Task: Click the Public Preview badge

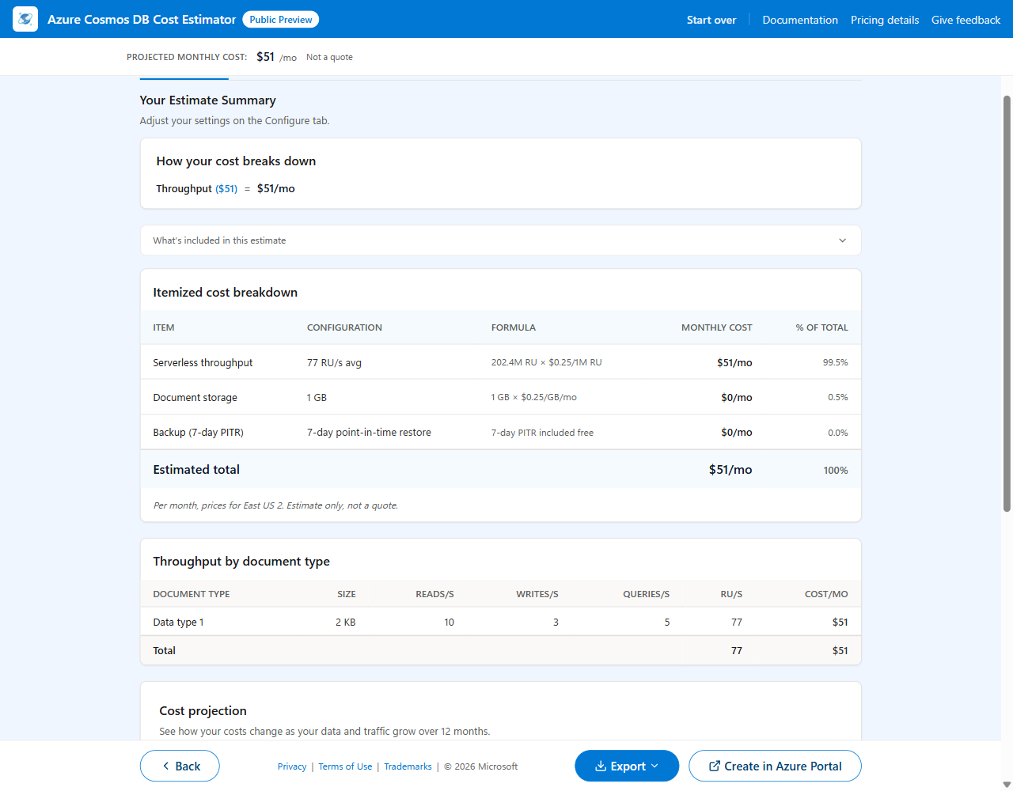Action: [x=281, y=19]
